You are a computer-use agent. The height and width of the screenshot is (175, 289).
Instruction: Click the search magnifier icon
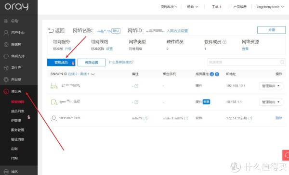[282, 62]
